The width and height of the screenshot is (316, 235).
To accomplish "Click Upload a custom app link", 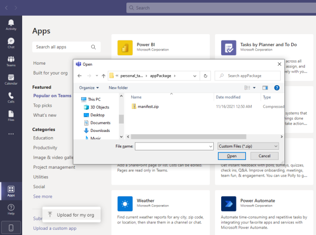I will 55,228.
